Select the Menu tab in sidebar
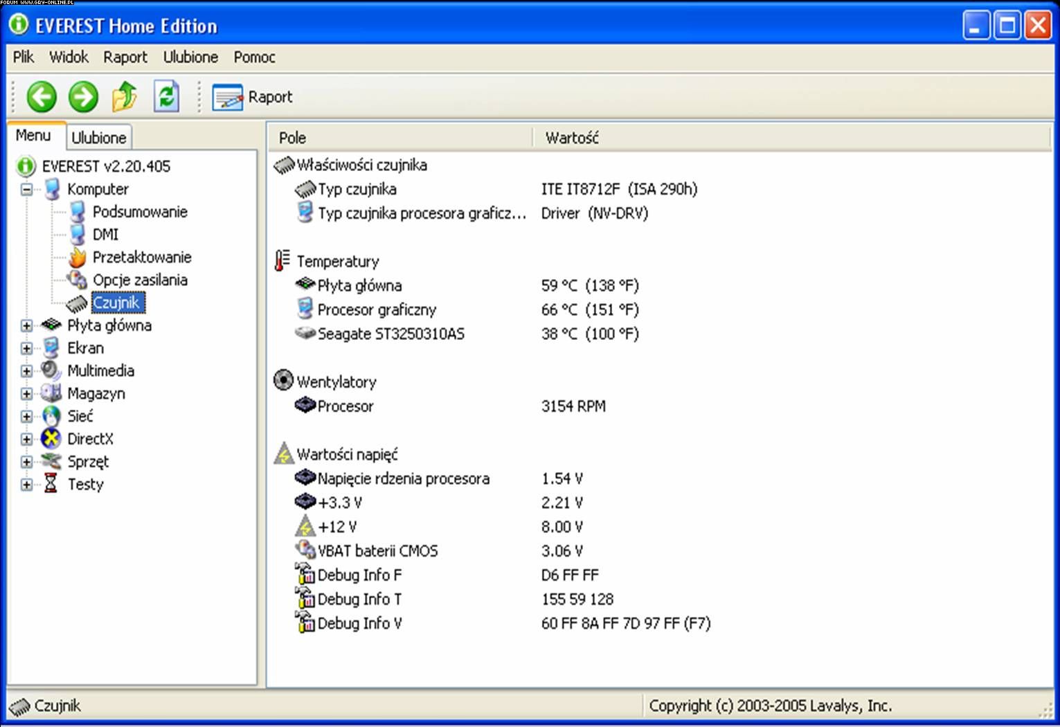 coord(33,136)
